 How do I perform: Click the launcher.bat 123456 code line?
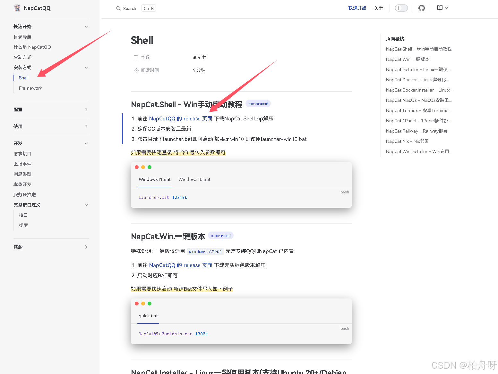(x=163, y=198)
